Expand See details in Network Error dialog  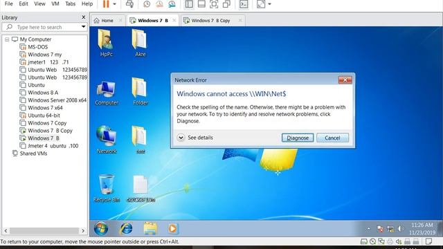[x=195, y=138]
